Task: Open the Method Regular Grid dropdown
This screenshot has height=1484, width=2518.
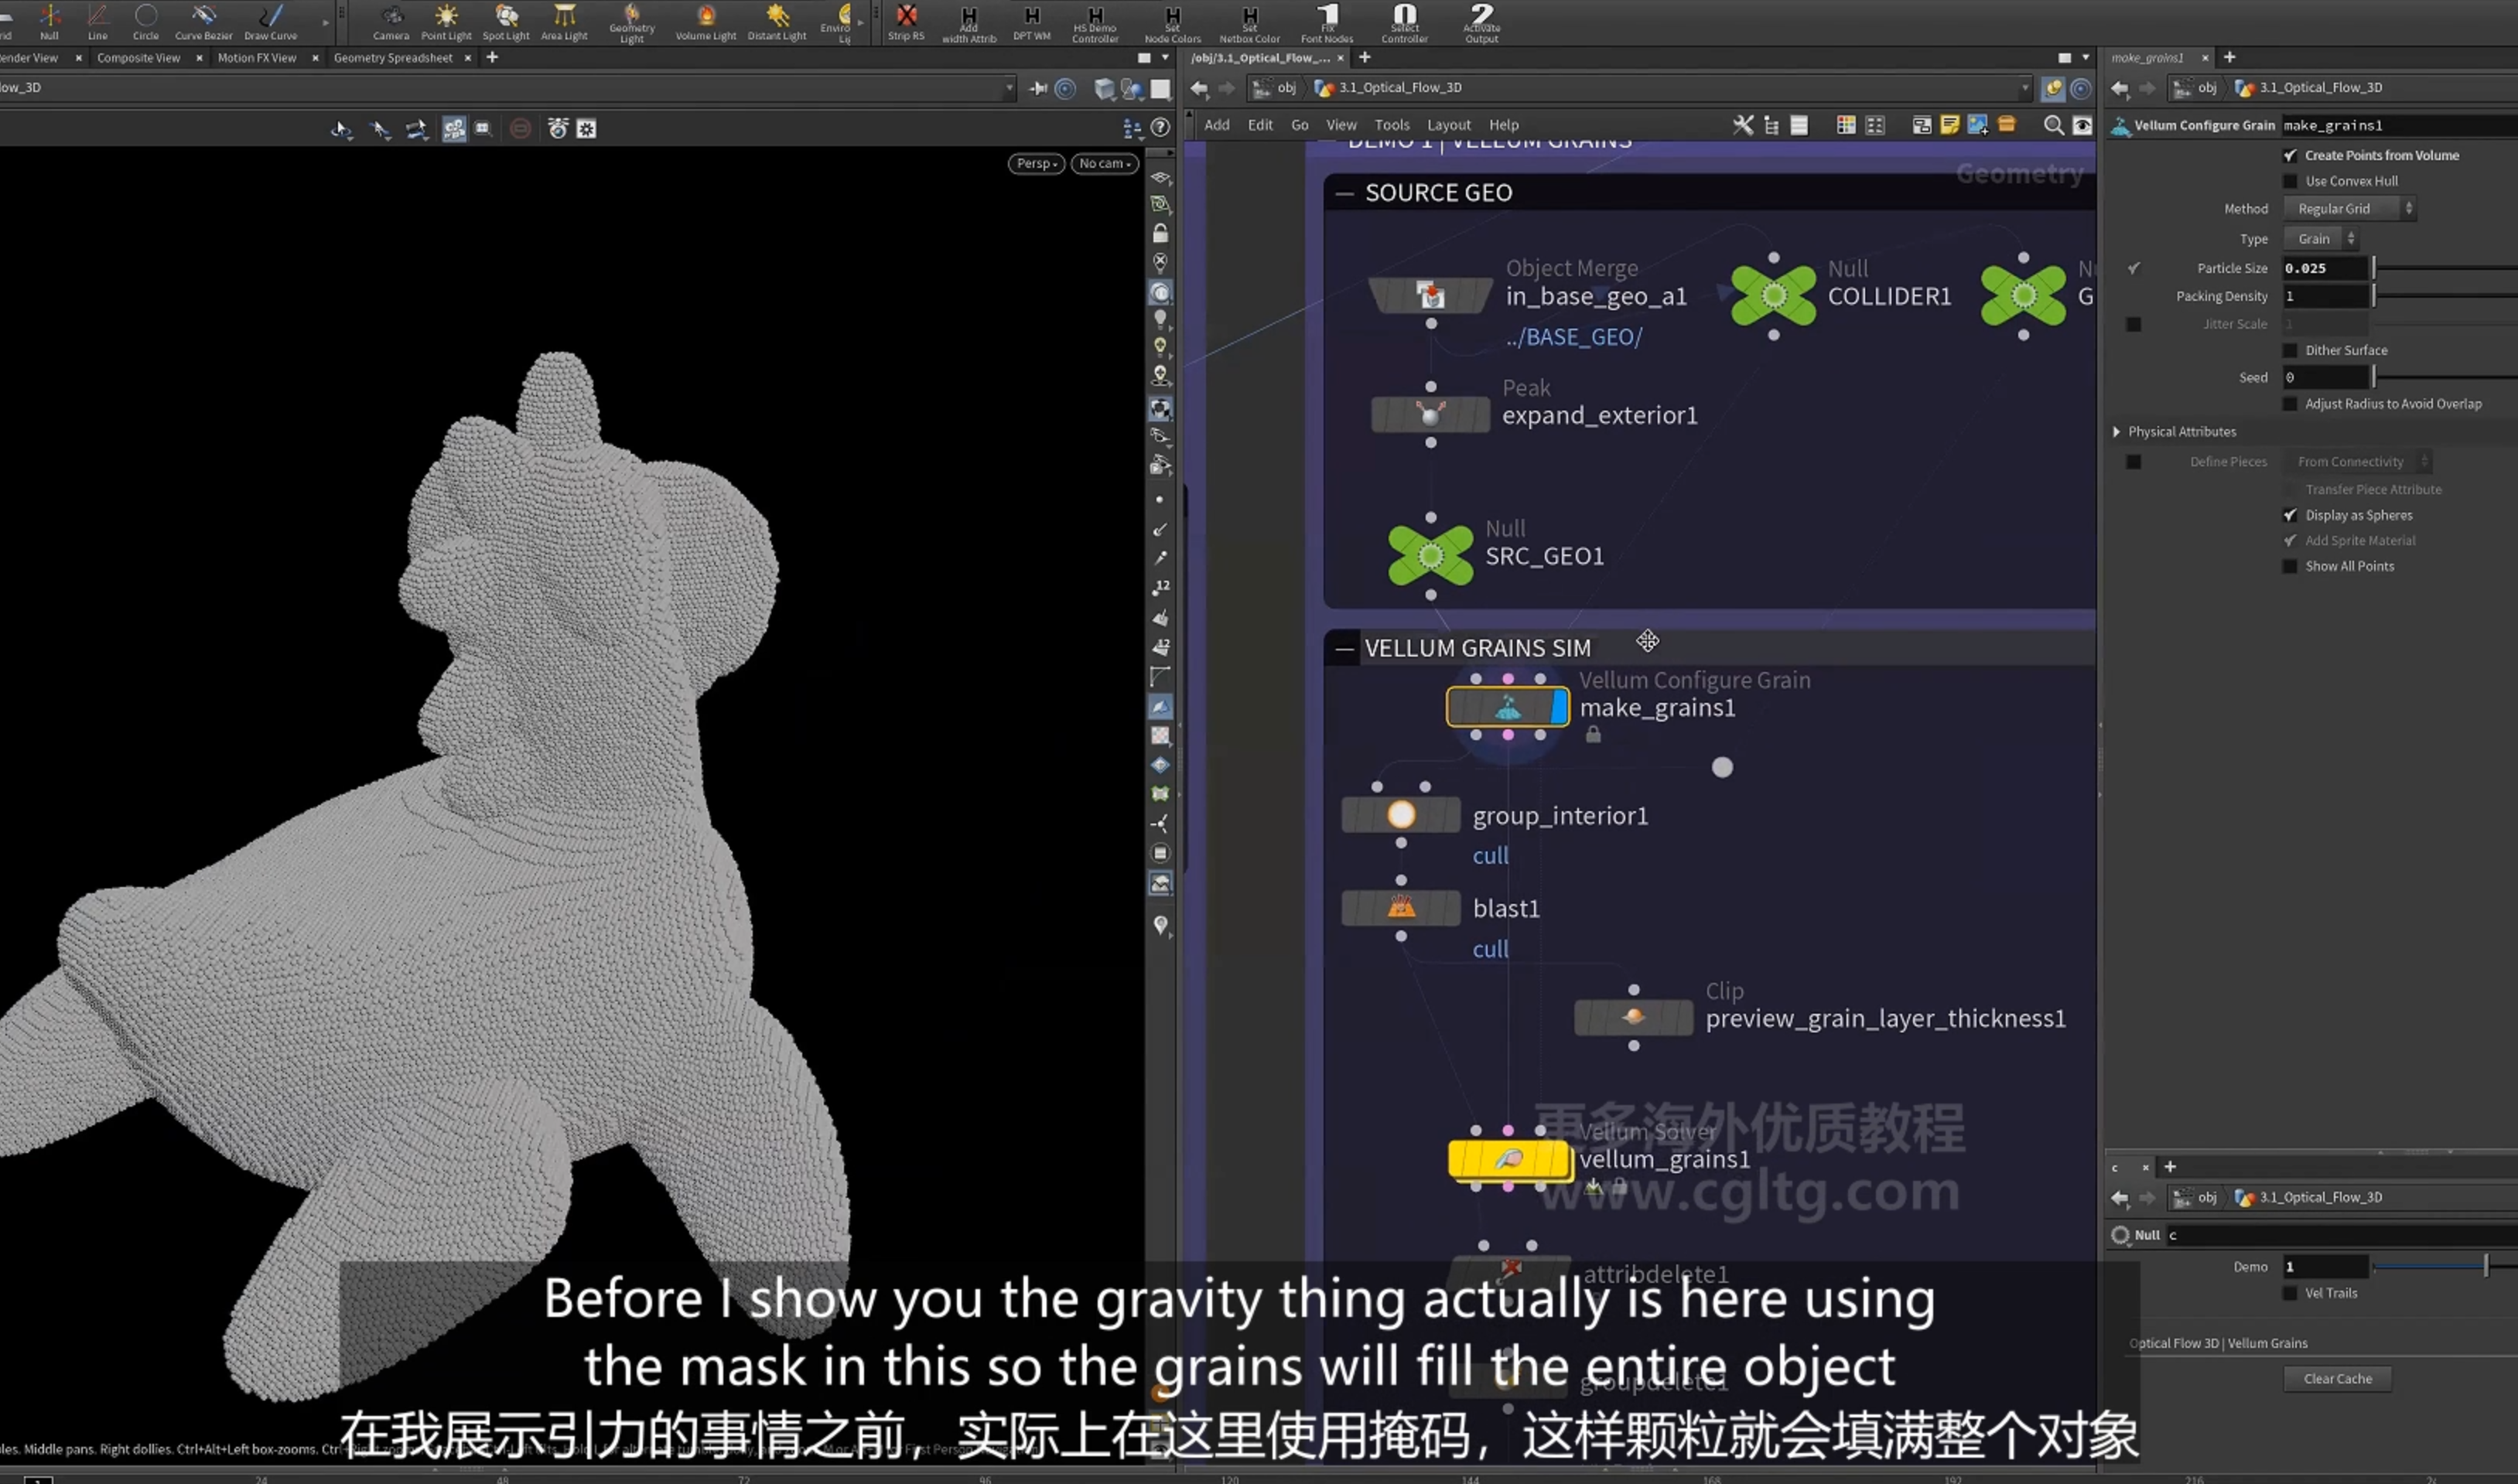Action: click(2350, 209)
